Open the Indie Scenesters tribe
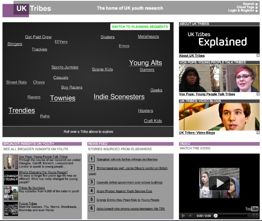Image resolution: width=262 pixels, height=221 pixels. click(x=119, y=97)
